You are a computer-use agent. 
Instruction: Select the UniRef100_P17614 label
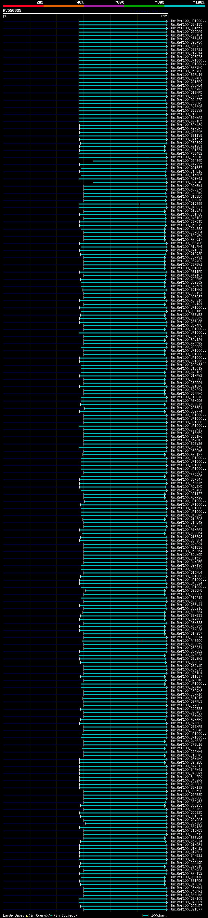tap(187, 53)
